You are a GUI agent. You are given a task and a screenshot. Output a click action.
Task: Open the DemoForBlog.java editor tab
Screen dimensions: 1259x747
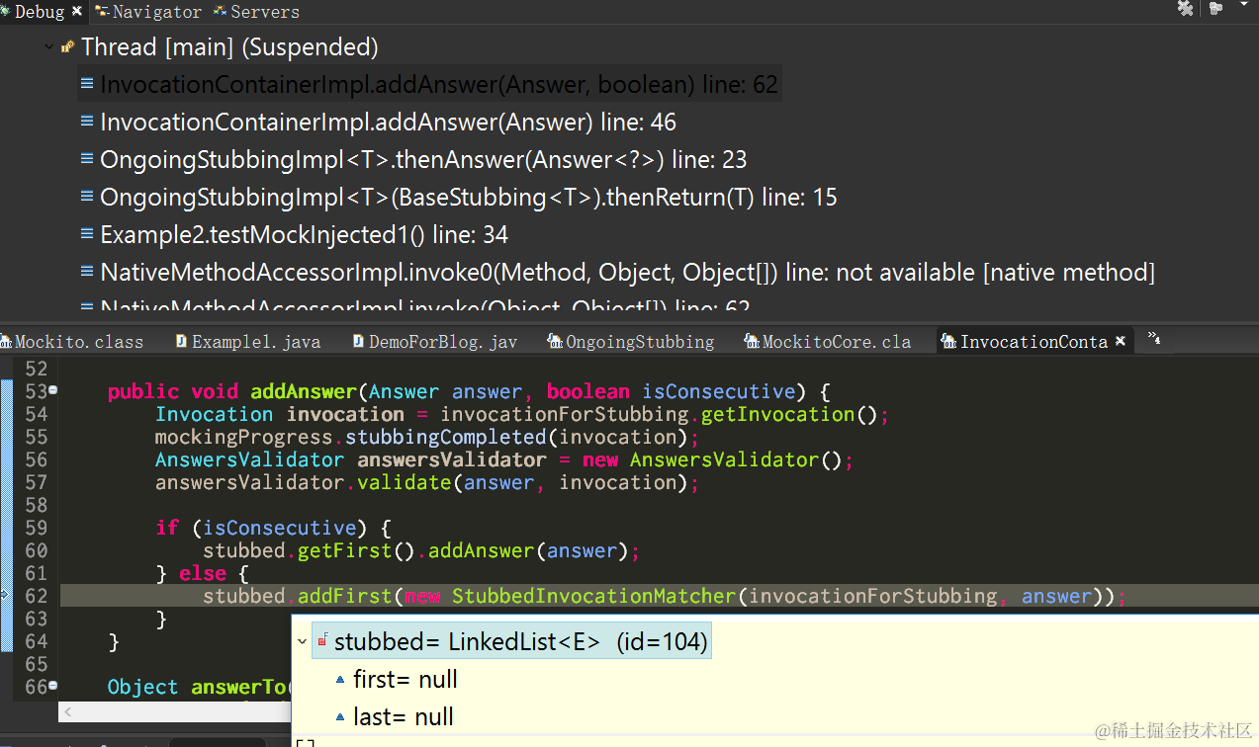click(x=435, y=342)
